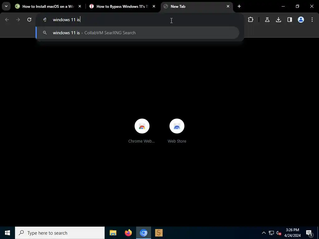Open the Web Store shortcut tile
The height and width of the screenshot is (239, 319).
coord(177,131)
